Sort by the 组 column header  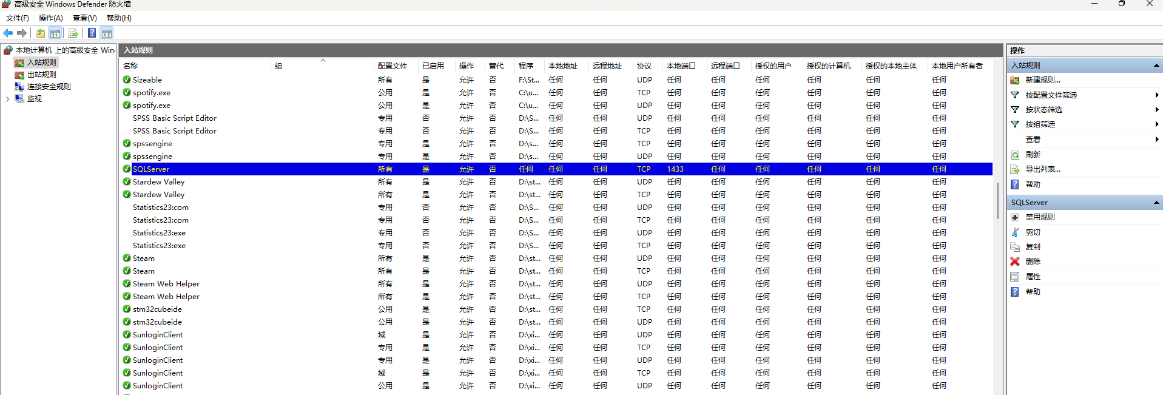pyautogui.click(x=323, y=66)
